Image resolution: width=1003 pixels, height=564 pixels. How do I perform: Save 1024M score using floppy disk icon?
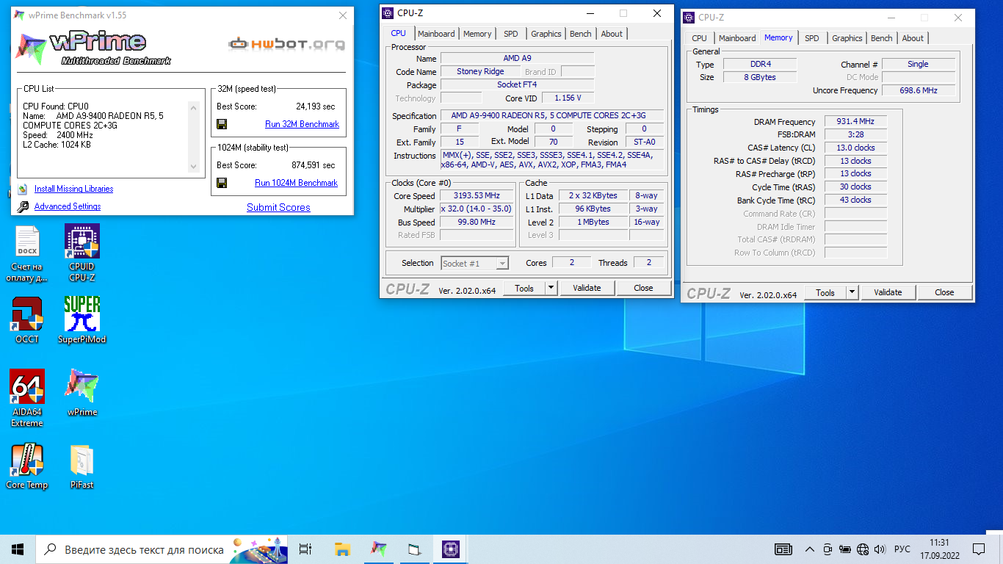pyautogui.click(x=222, y=183)
